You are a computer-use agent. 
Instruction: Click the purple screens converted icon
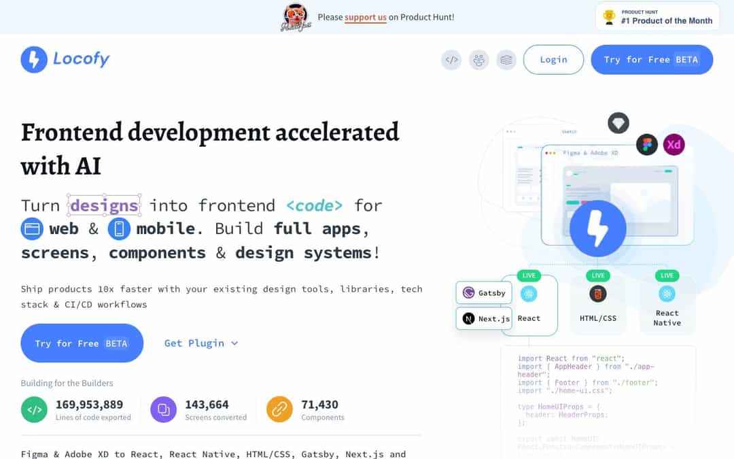click(x=163, y=409)
